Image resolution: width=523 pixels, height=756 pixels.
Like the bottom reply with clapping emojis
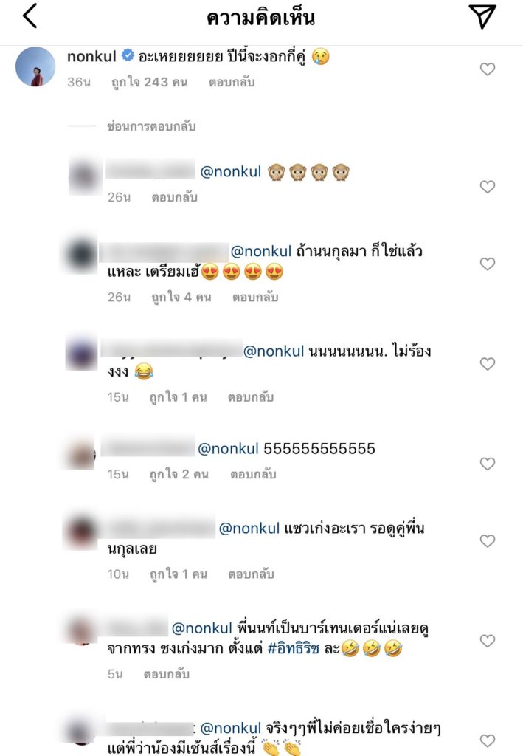click(x=488, y=740)
